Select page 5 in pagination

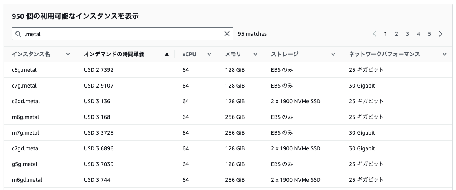pos(430,34)
